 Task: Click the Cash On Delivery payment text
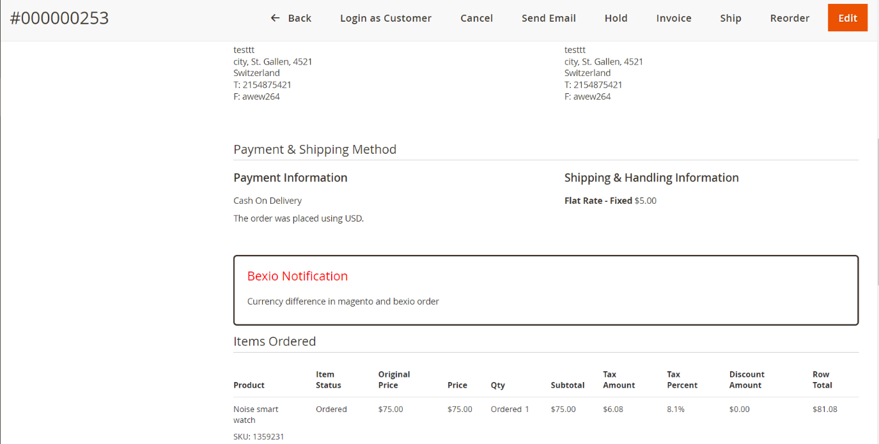pyautogui.click(x=267, y=201)
